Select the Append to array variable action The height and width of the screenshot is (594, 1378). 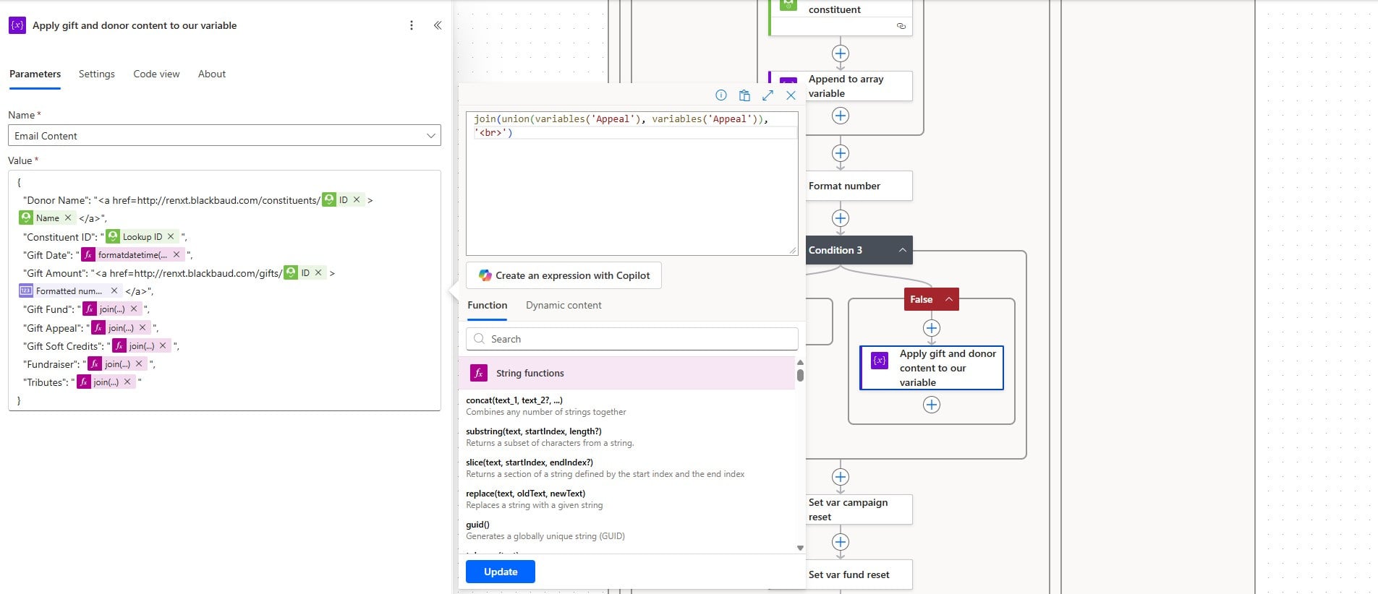pyautogui.click(x=841, y=86)
